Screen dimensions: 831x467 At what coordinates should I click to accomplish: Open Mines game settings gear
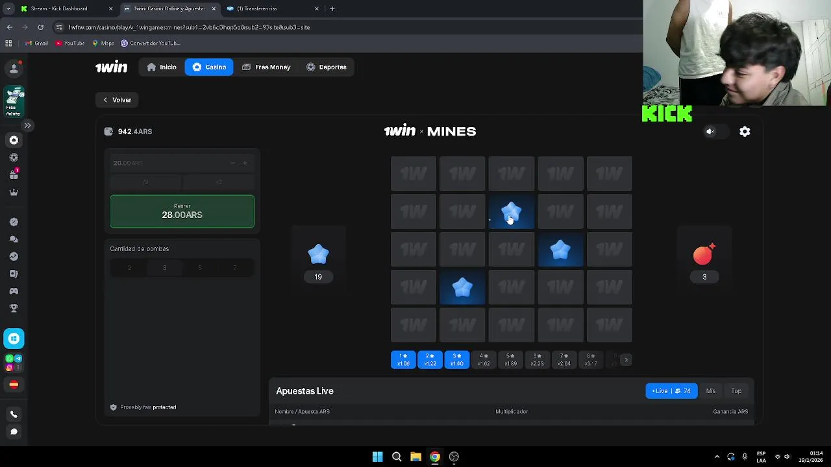pos(745,132)
